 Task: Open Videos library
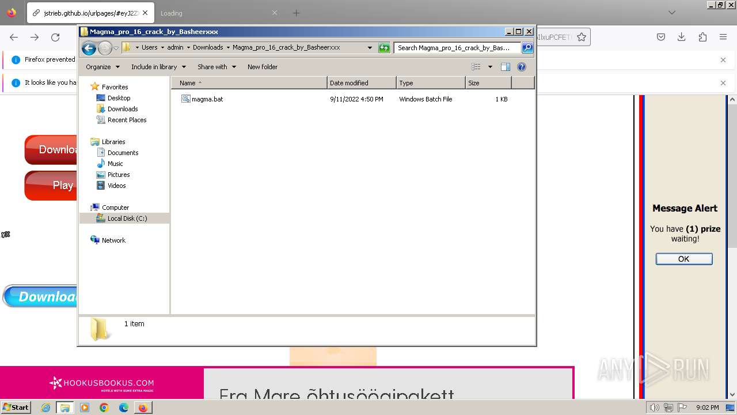[116, 186]
